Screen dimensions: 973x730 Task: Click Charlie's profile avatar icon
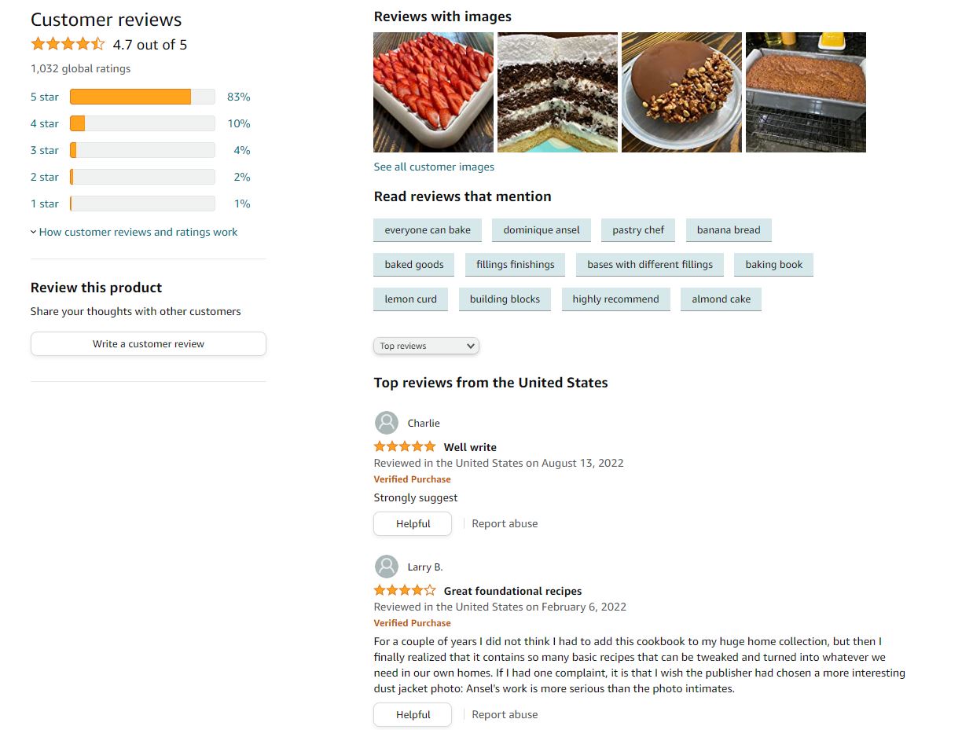(x=386, y=422)
